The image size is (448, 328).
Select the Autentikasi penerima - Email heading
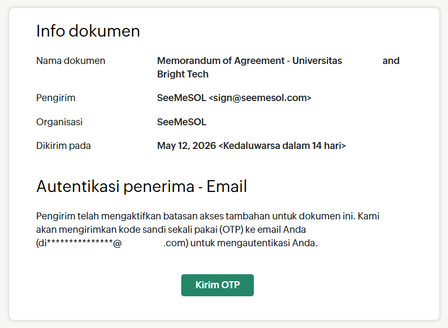click(141, 186)
